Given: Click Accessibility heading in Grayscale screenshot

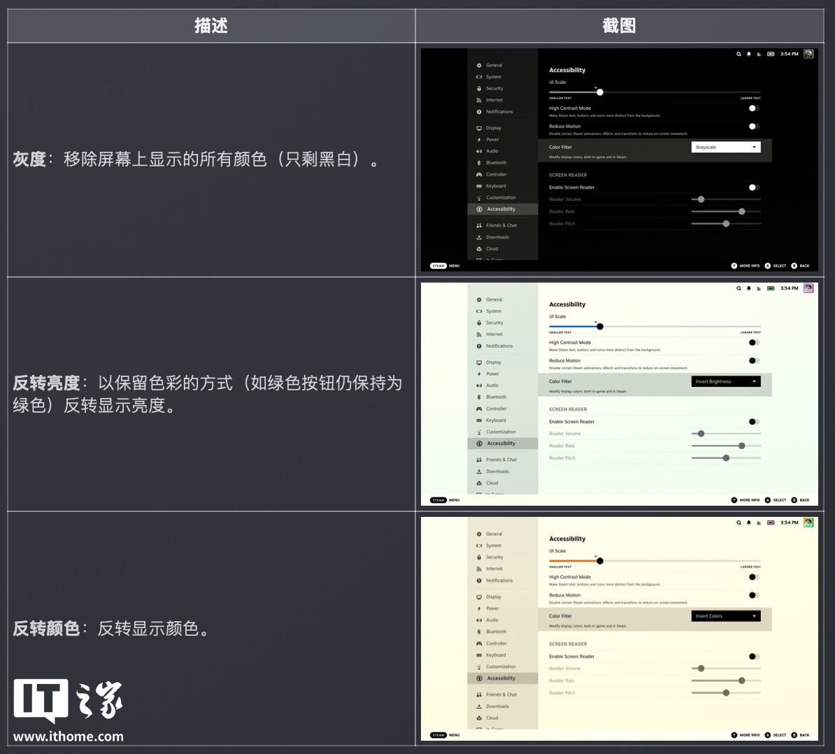Looking at the screenshot, I should pyautogui.click(x=567, y=70).
